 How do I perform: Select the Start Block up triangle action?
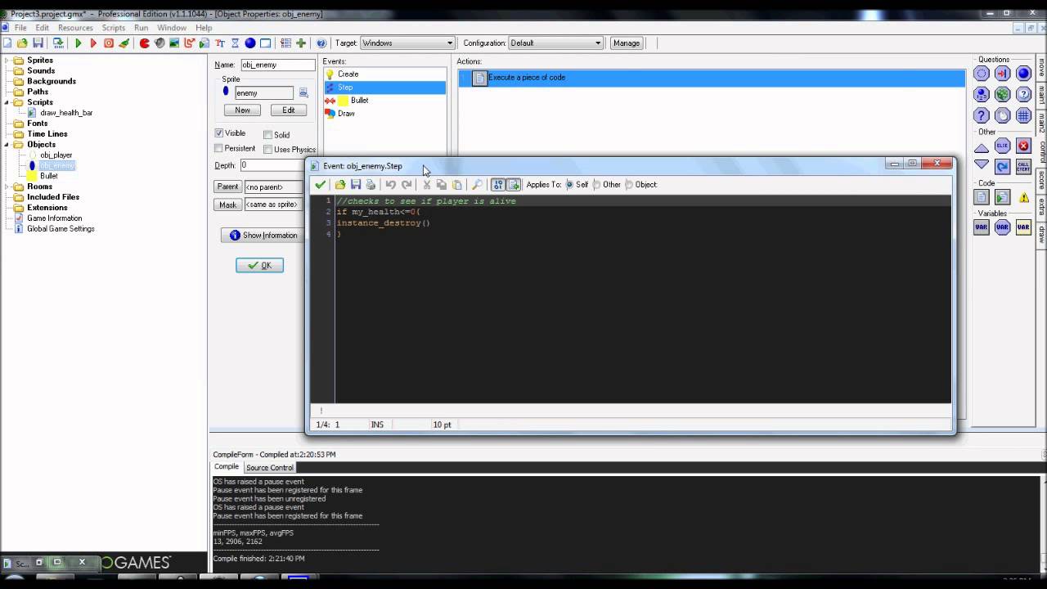point(982,147)
